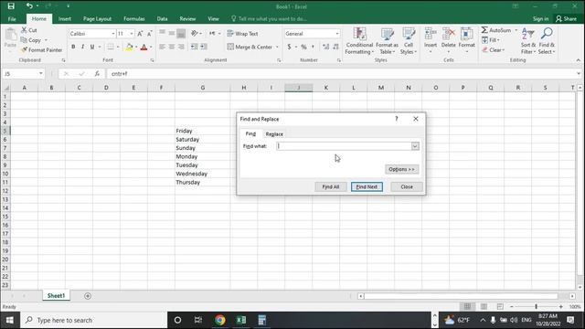
Task: Open Chrome from the taskbar
Action: tap(220, 320)
